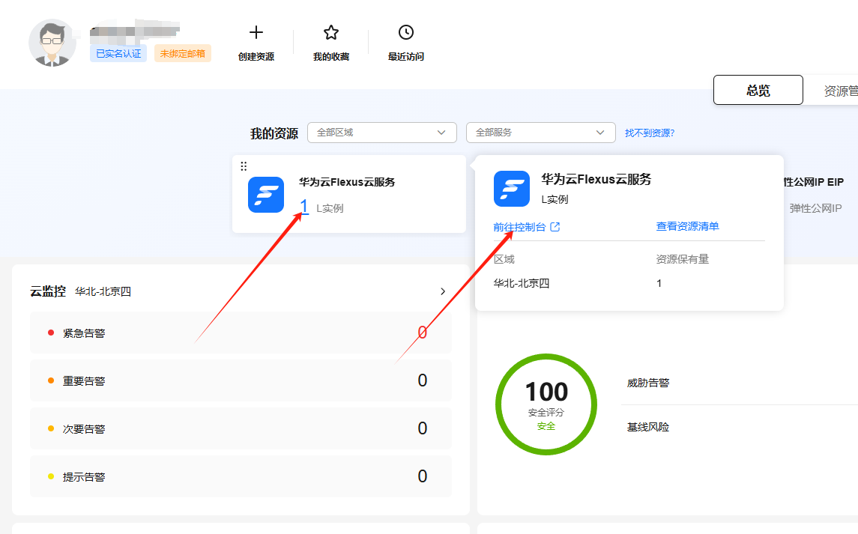Click the 100 安全评分 circle
The height and width of the screenshot is (534, 858).
pos(546,404)
